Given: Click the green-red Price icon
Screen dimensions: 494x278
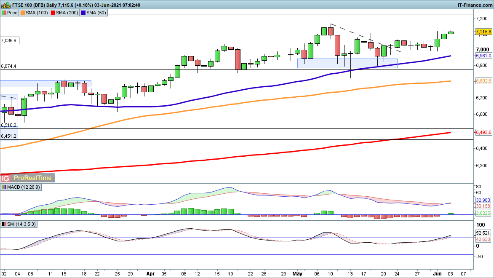Looking at the screenshot, I should pyautogui.click(x=4, y=13).
